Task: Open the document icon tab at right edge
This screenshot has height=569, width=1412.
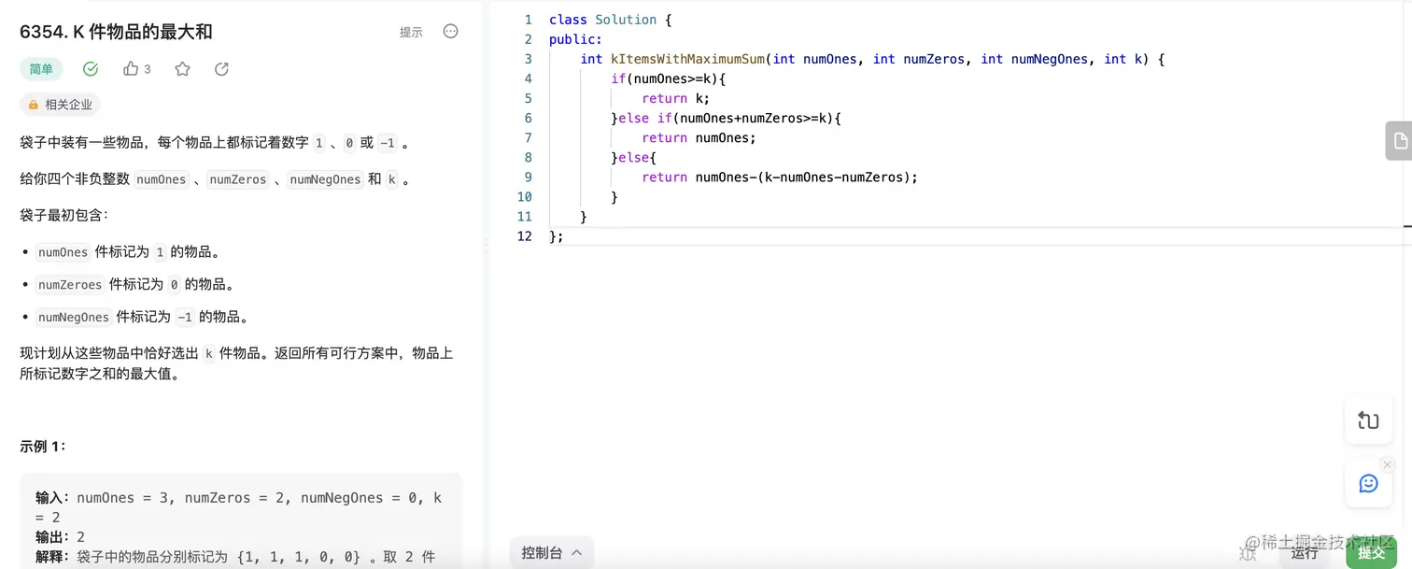Action: (1399, 141)
